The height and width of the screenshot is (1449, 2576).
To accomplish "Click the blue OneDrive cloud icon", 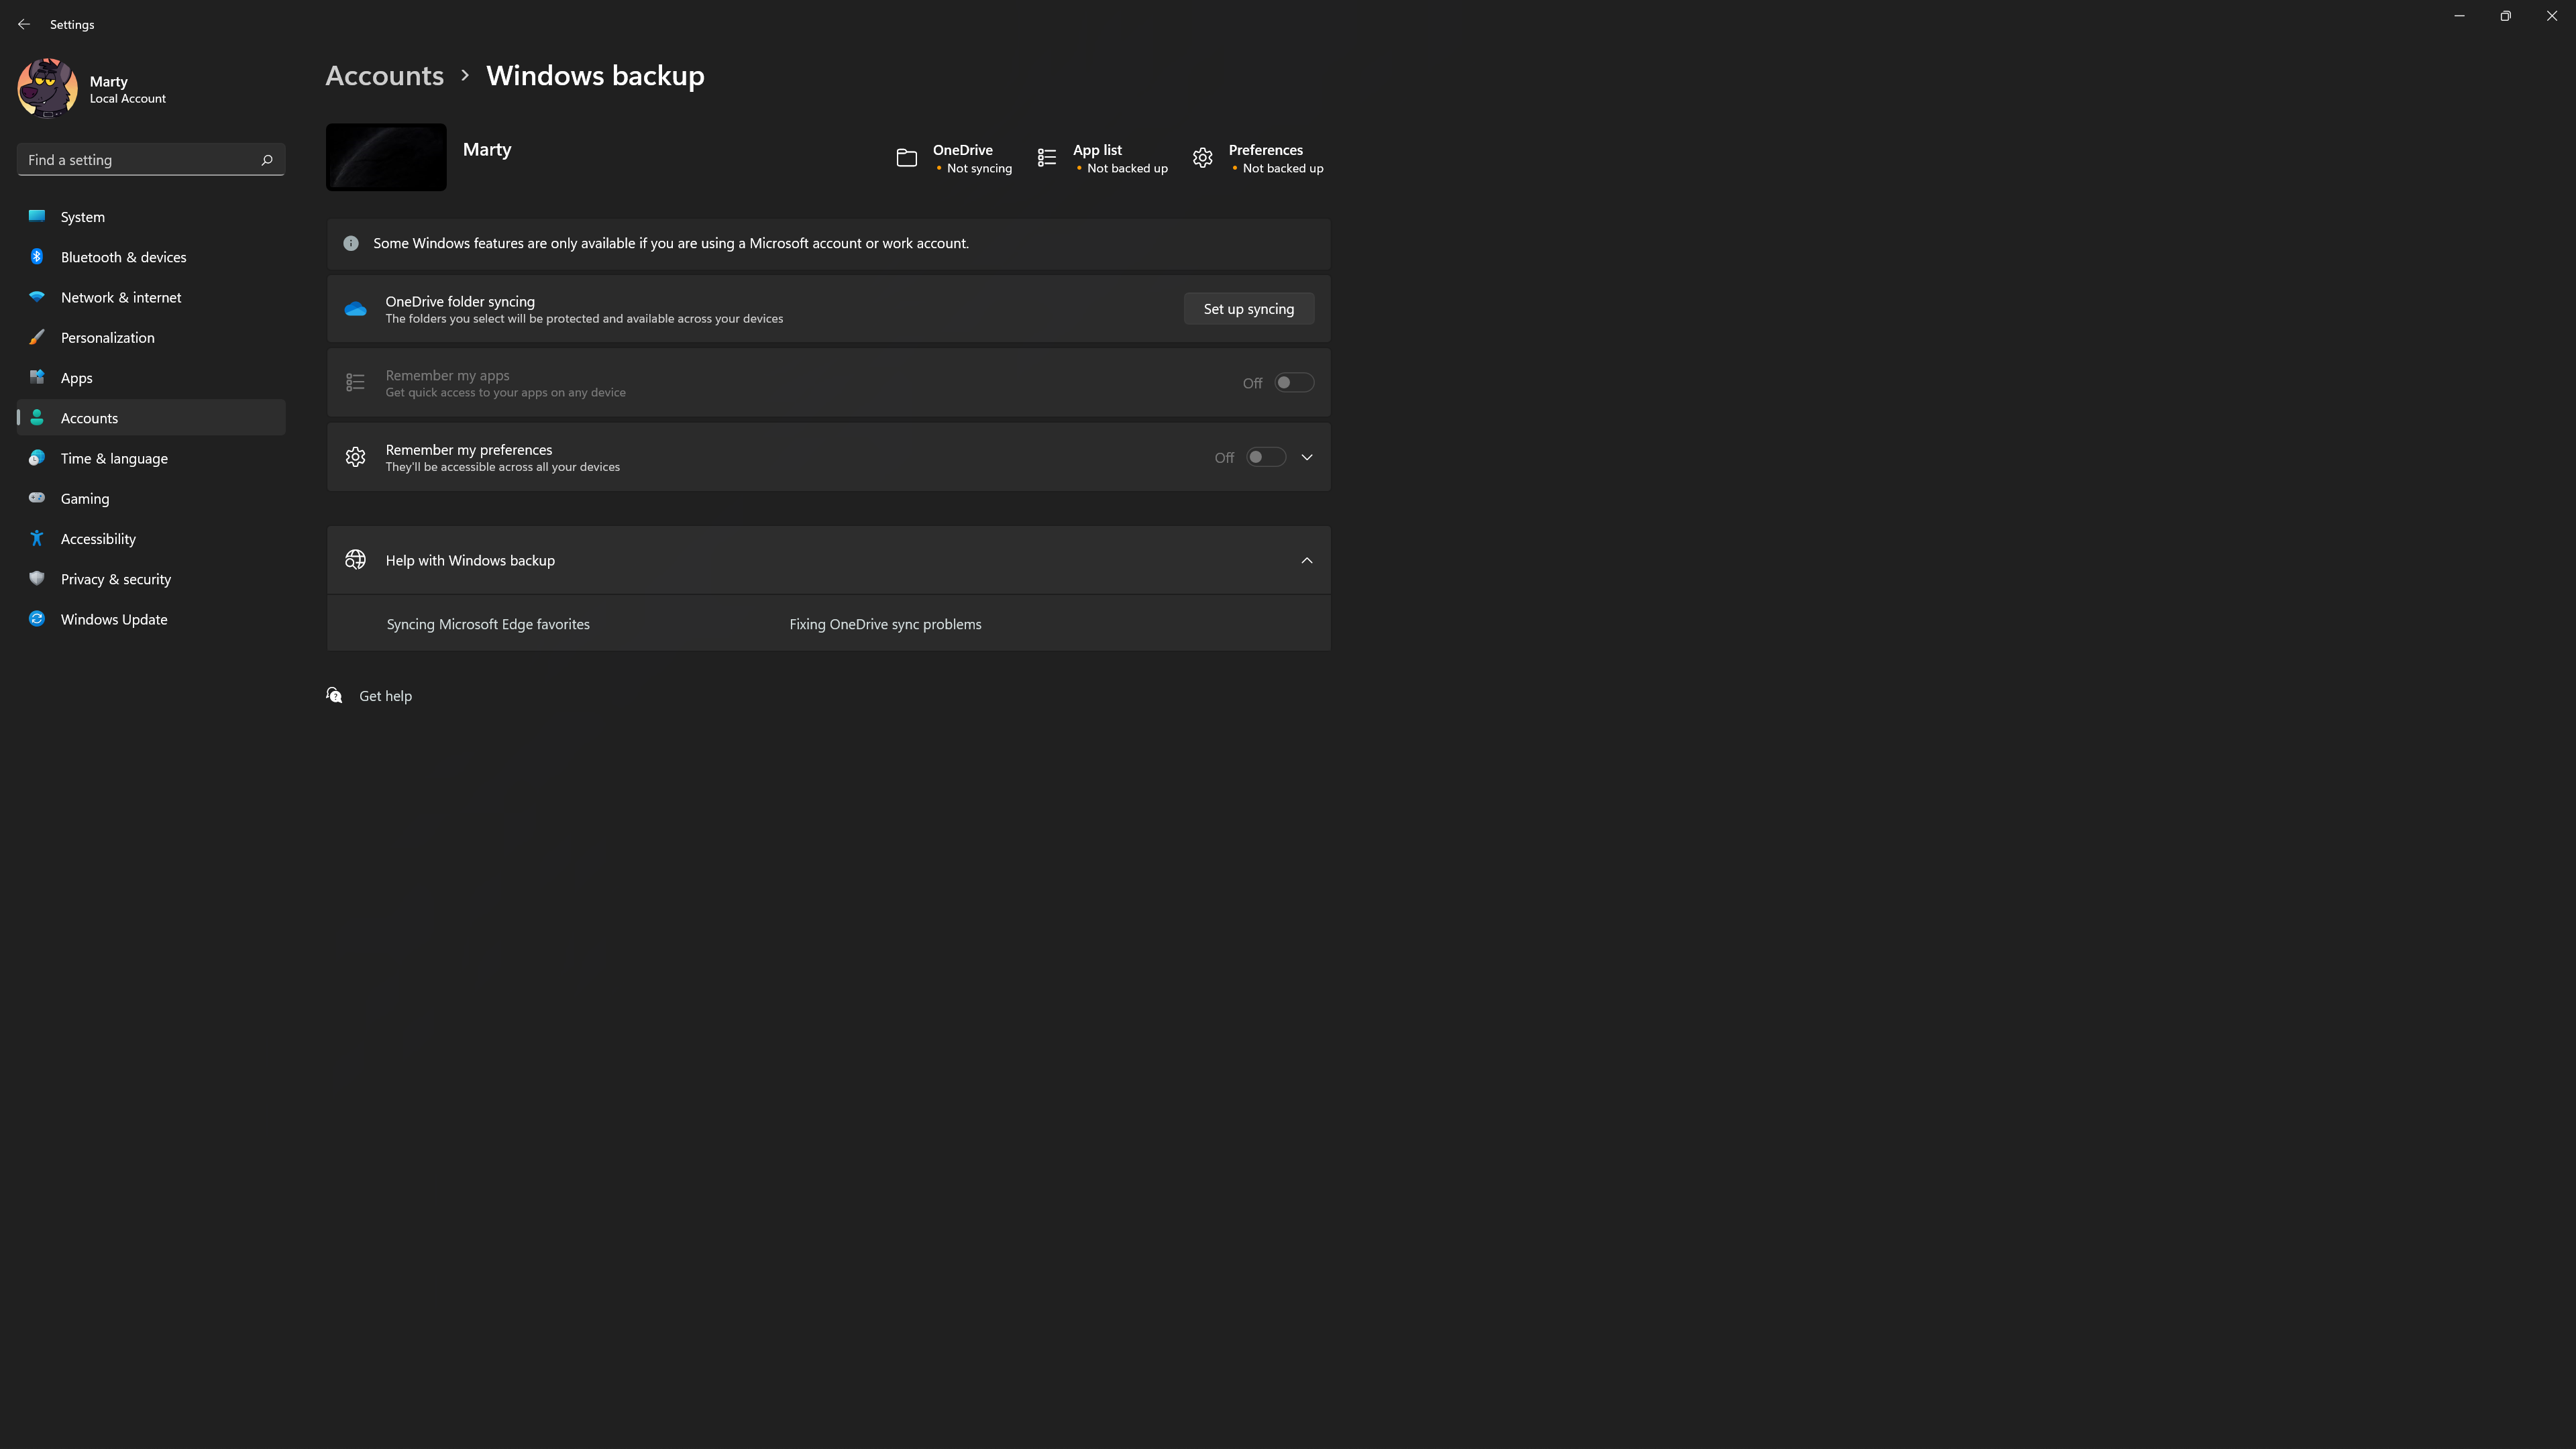I will 355,309.
